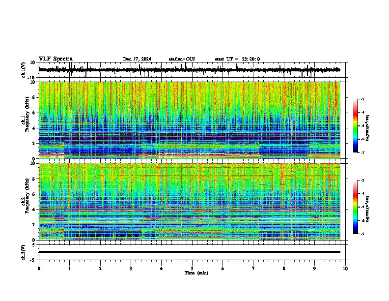Click the ch.1 spectrogram color scale bar
The height and width of the screenshot is (301, 389).
pyautogui.click(x=356, y=126)
